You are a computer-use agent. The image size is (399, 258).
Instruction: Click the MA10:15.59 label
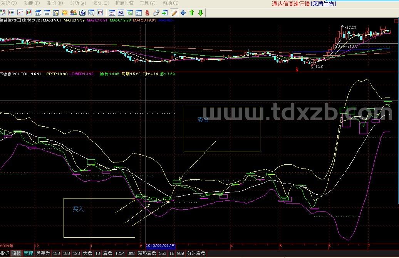[x=74, y=20]
